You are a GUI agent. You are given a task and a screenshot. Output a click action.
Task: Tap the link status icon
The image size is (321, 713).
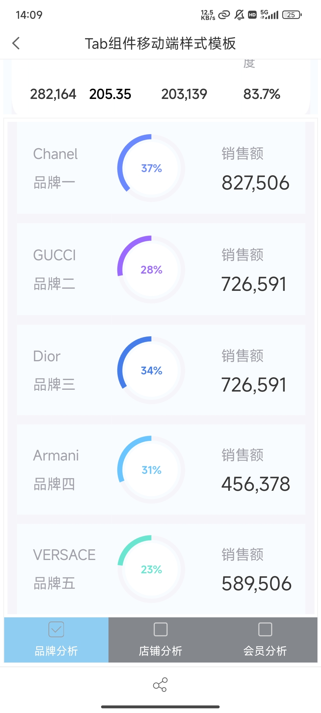224,15
